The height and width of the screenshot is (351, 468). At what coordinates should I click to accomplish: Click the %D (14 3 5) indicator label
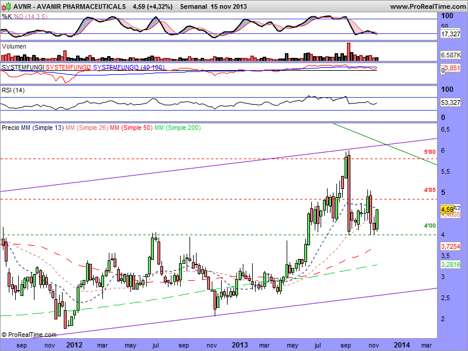click(x=30, y=16)
